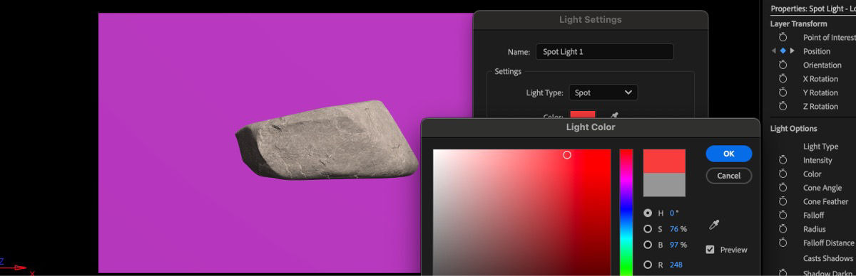
Task: Click the Casts Shadows property label
Action: pos(828,258)
